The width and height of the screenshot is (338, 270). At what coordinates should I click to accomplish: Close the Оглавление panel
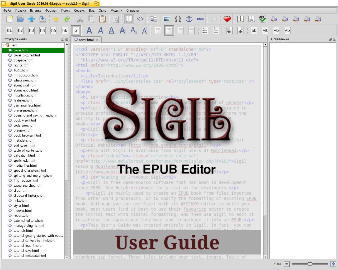tap(334, 39)
